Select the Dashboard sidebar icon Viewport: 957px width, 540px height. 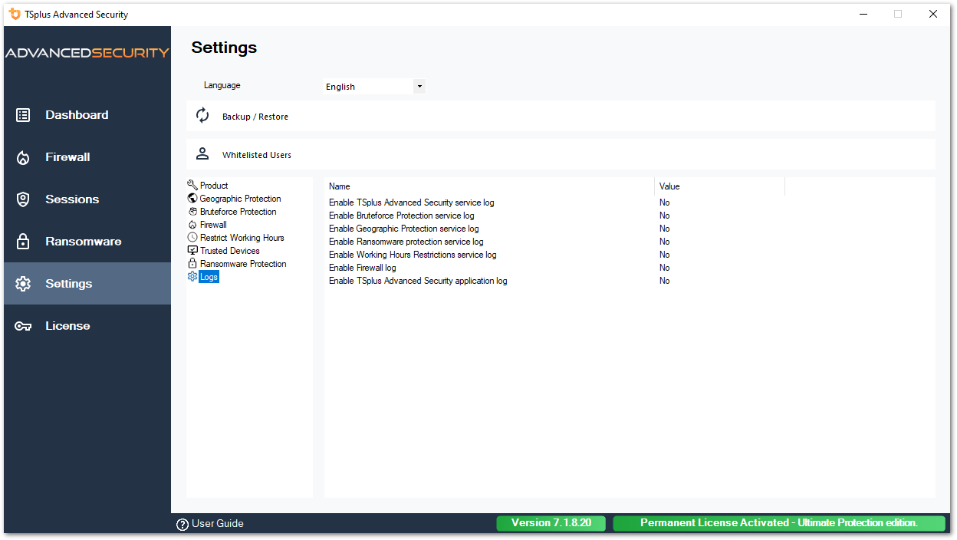coord(22,114)
